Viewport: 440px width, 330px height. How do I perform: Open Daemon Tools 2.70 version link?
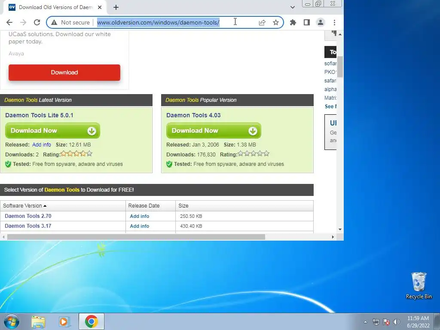point(28,216)
